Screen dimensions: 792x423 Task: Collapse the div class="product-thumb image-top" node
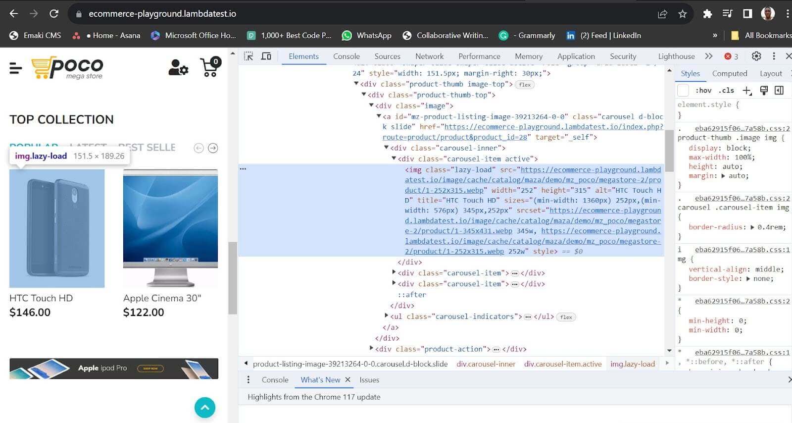pyautogui.click(x=356, y=84)
